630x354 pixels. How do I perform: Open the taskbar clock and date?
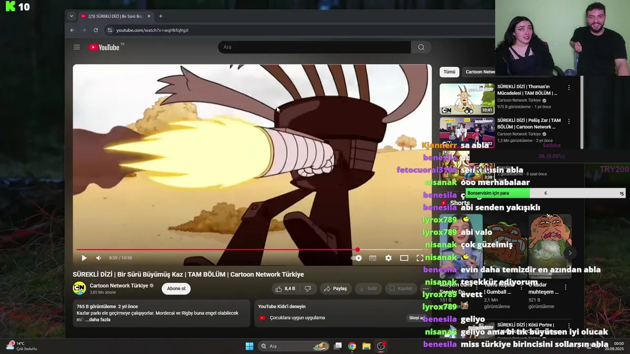[615, 346]
